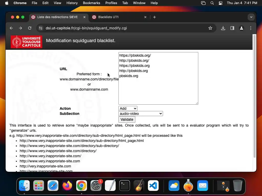This screenshot has height=196, width=262.
Task: Click Chrome icon in the Dock
Action: coord(82,186)
